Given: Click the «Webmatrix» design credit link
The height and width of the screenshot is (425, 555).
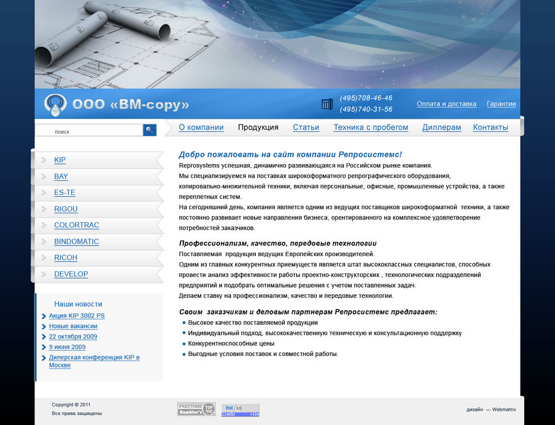Looking at the screenshot, I should tap(503, 410).
